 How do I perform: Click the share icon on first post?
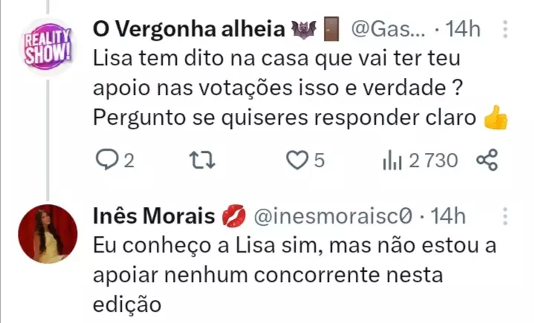tap(486, 160)
